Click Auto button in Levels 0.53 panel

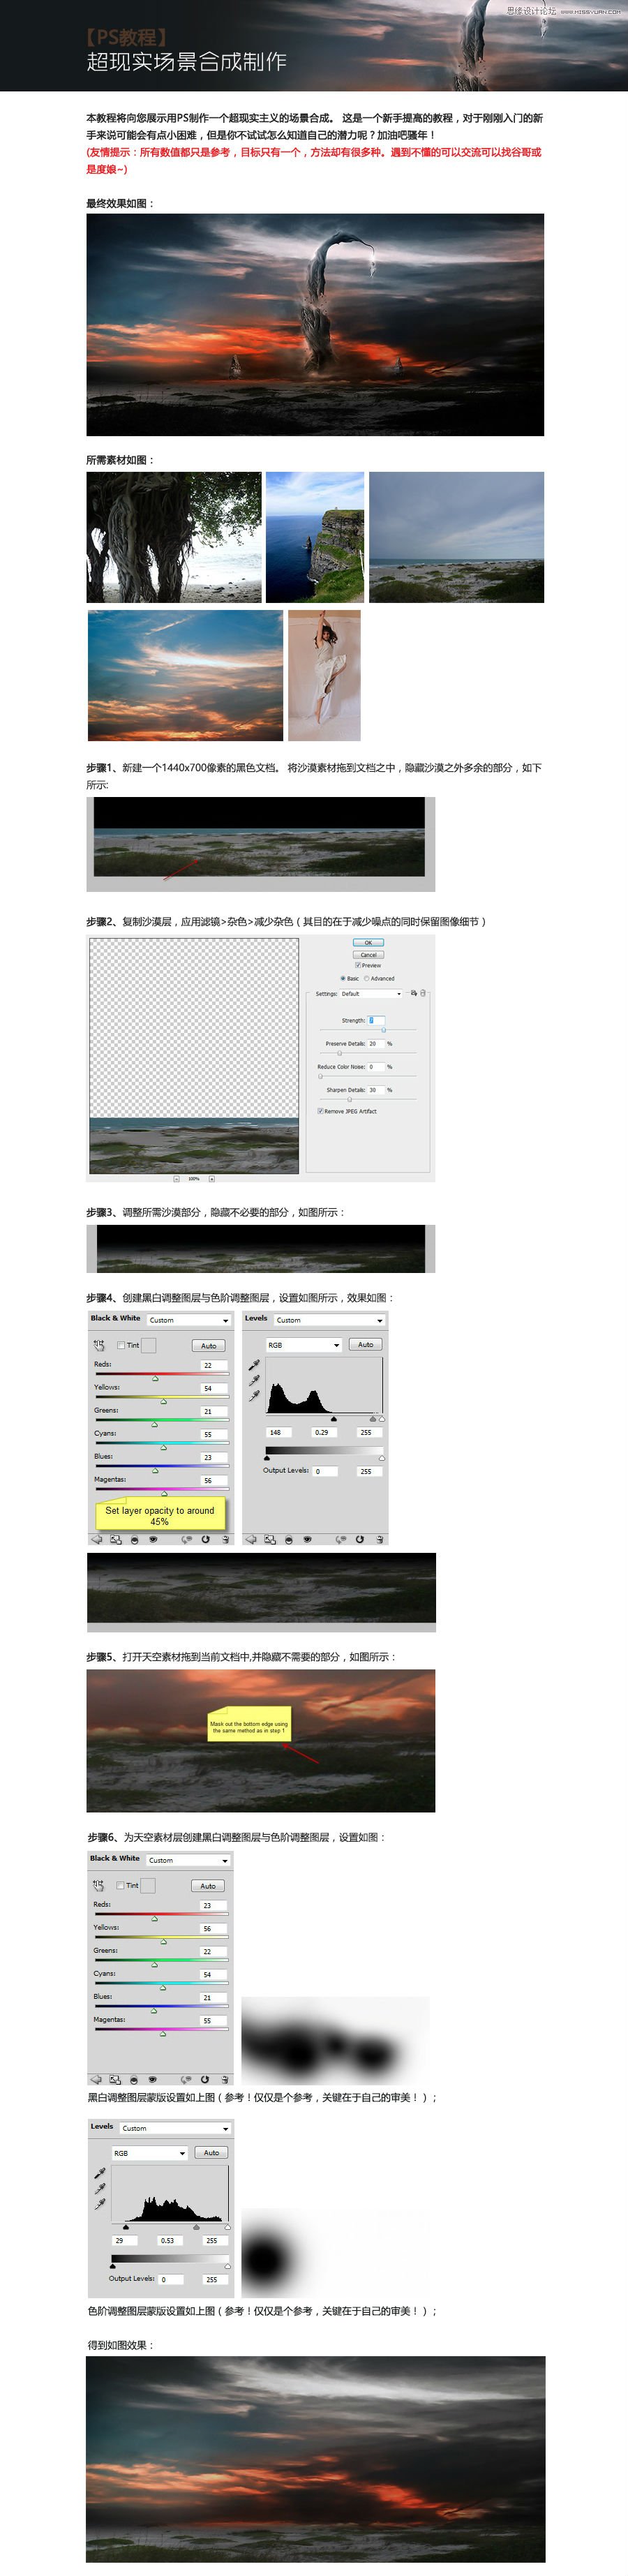pos(211,2152)
